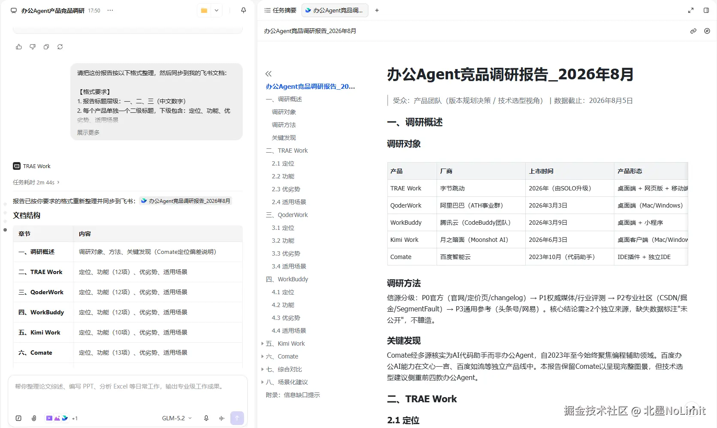Image resolution: width=717 pixels, height=428 pixels.
Task: Go to 二、TRAE Work in the outline
Action: pyautogui.click(x=287, y=151)
